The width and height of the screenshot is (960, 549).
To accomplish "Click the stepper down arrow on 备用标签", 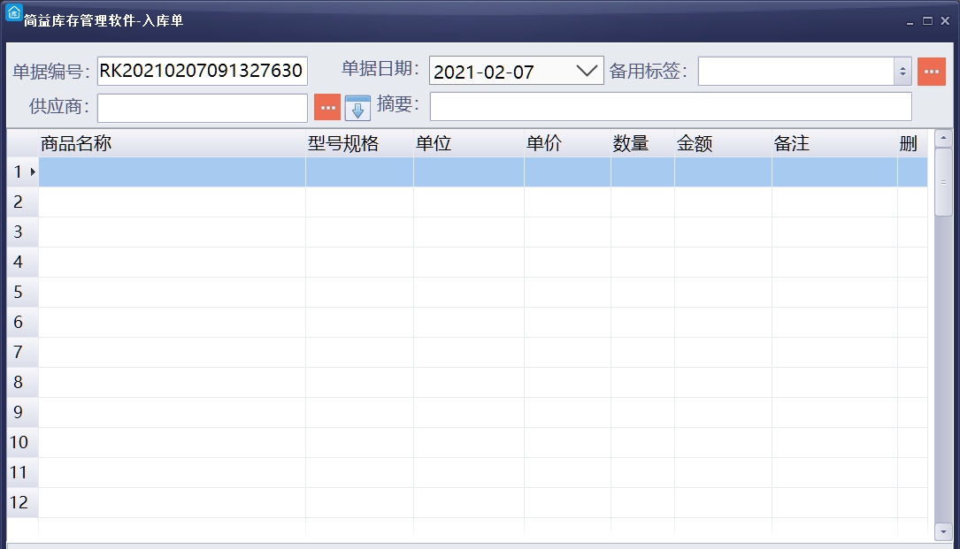I will (x=903, y=76).
